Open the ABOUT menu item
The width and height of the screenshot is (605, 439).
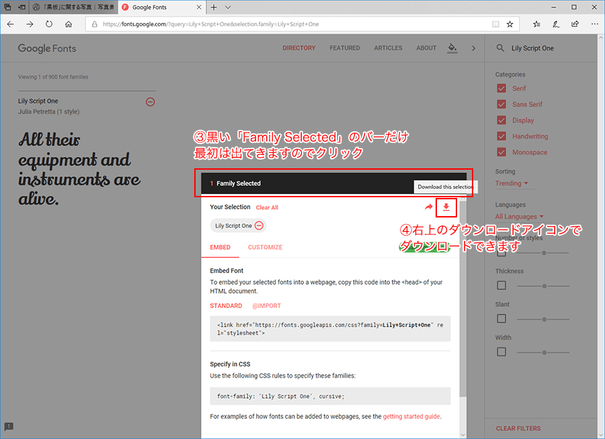tap(426, 48)
